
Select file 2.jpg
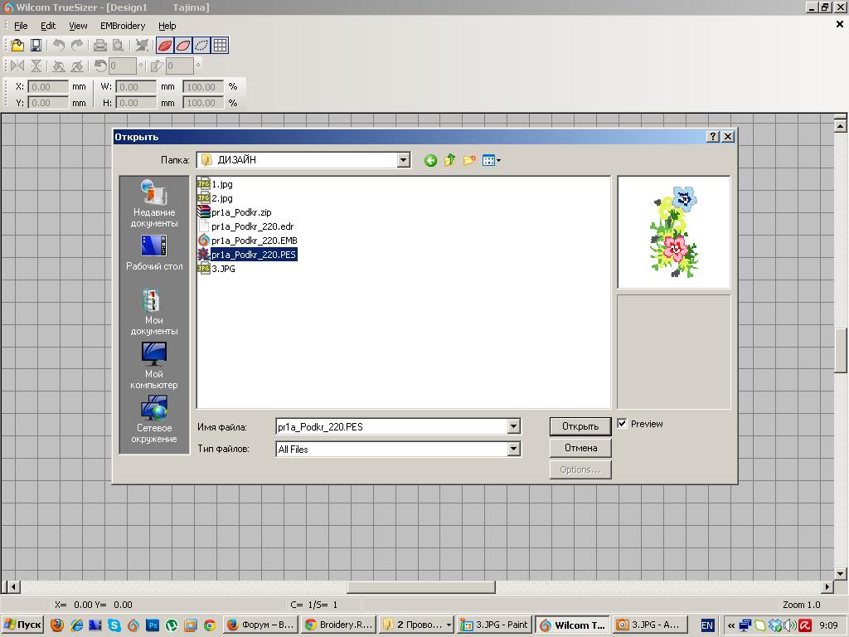(x=216, y=198)
